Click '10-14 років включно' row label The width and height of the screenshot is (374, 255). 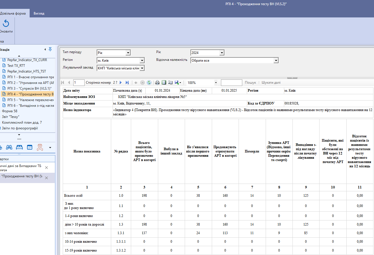point(81,242)
